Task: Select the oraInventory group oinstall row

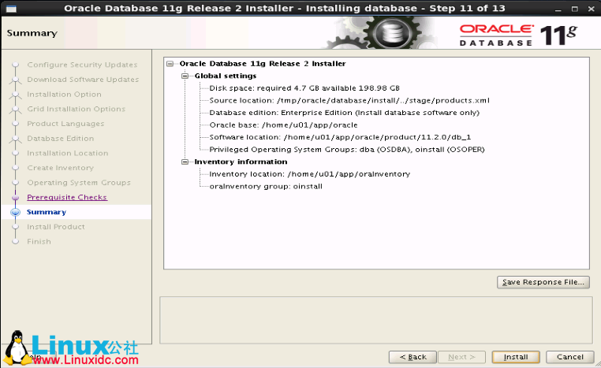Action: [266, 187]
